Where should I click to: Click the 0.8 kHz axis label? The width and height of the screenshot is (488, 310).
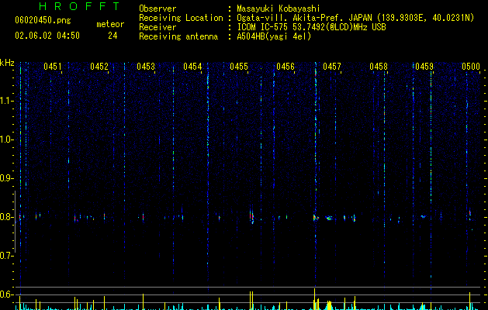coord(6,217)
